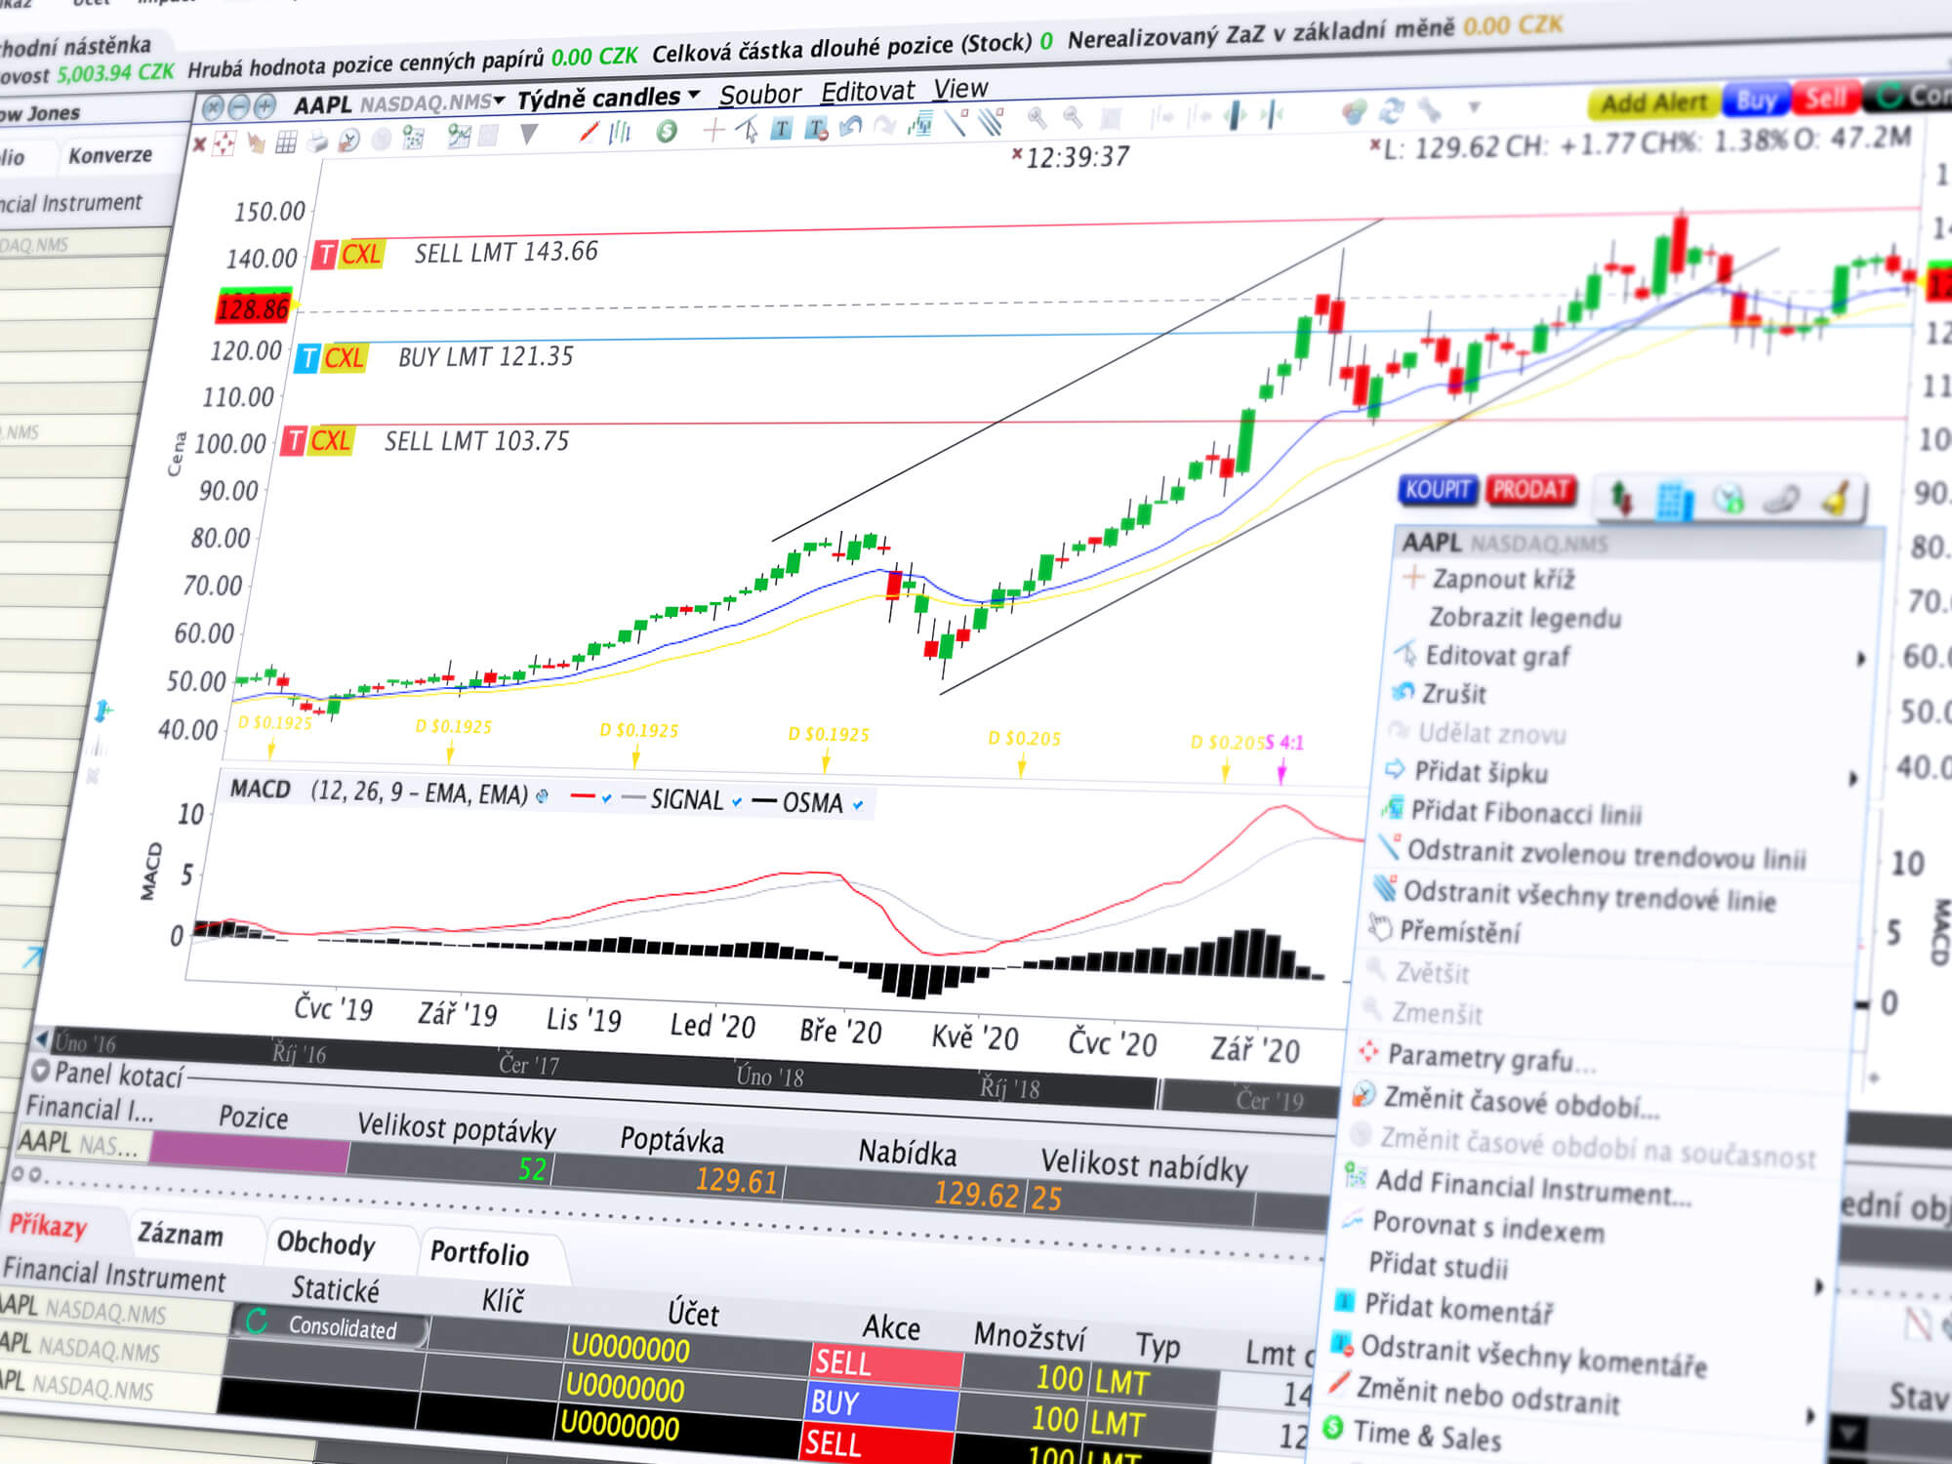The height and width of the screenshot is (1464, 1952).
Task: Click the gear icon next to MACD parameters
Action: point(543,796)
